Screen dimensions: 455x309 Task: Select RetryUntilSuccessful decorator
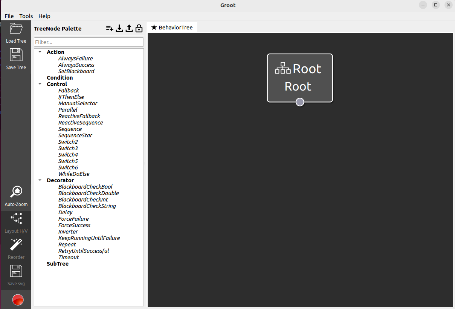84,251
